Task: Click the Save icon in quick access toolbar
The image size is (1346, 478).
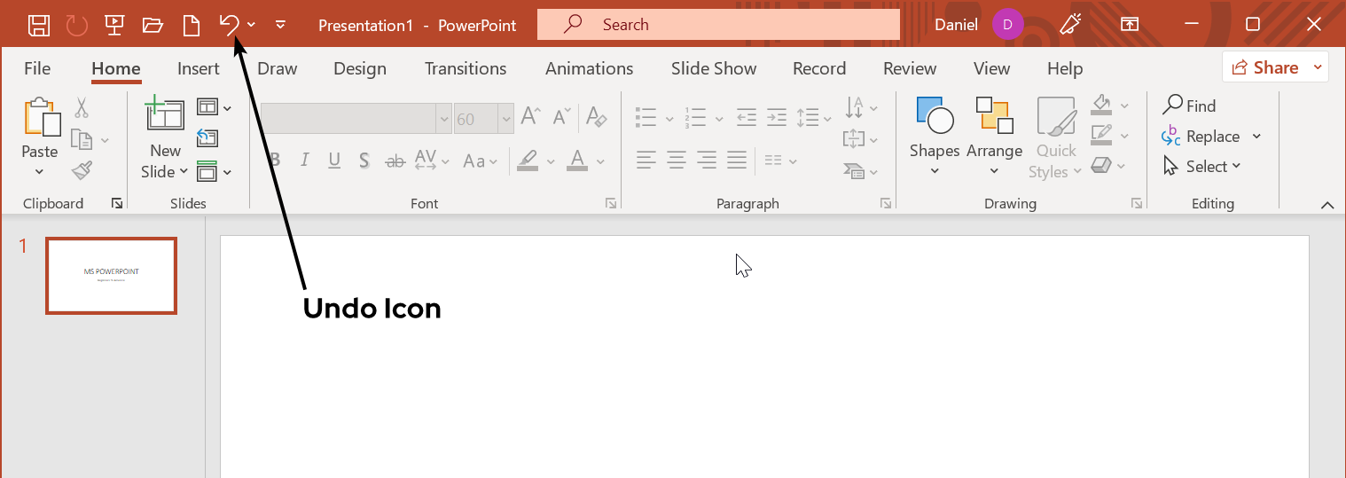Action: [x=39, y=25]
